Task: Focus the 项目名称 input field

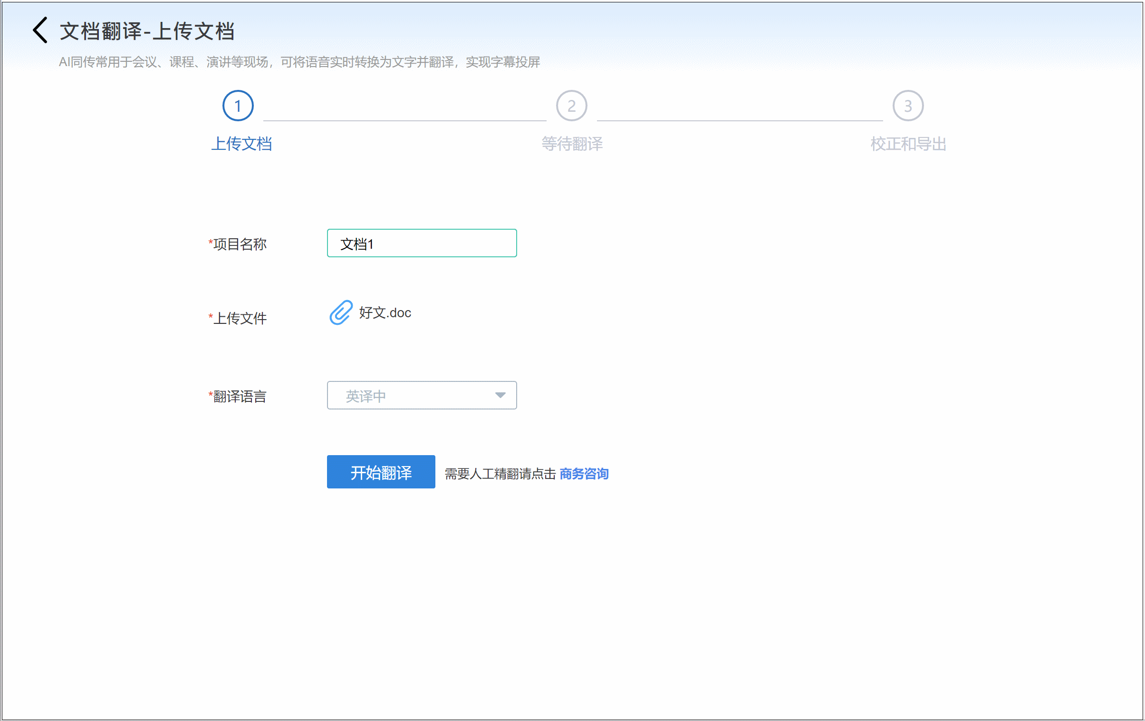Action: (x=422, y=243)
